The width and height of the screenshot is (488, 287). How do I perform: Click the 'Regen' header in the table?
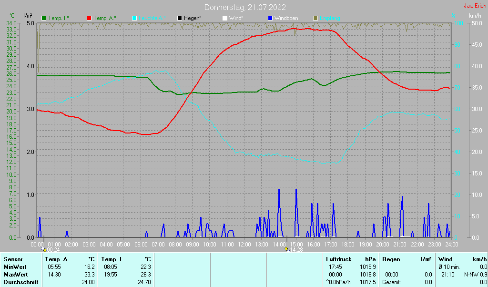(391, 259)
